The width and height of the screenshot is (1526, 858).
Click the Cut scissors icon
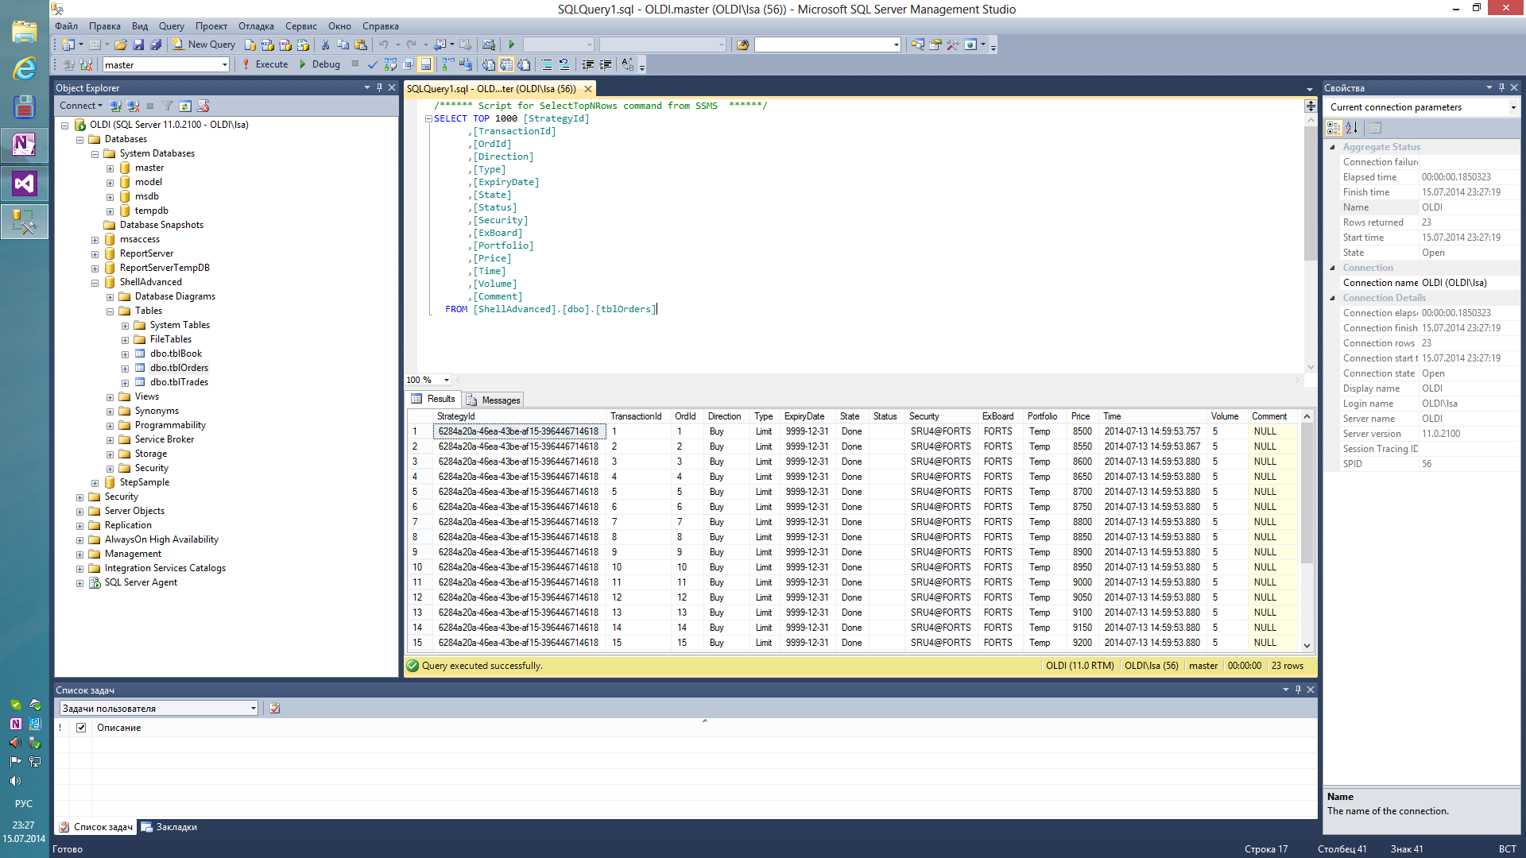(x=325, y=44)
